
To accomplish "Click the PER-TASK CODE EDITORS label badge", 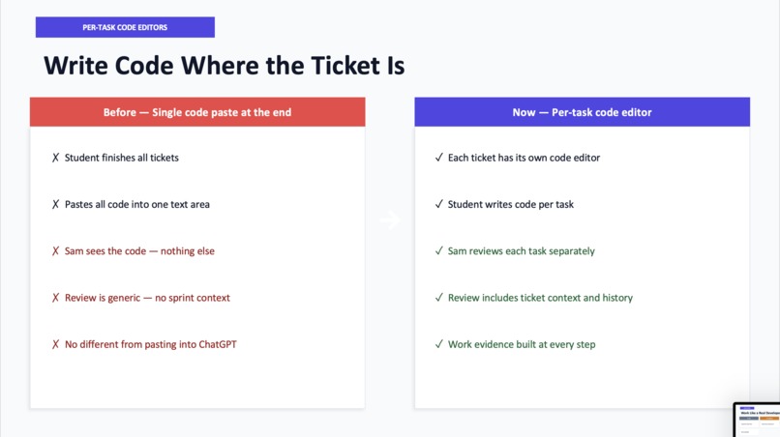I will pos(125,27).
